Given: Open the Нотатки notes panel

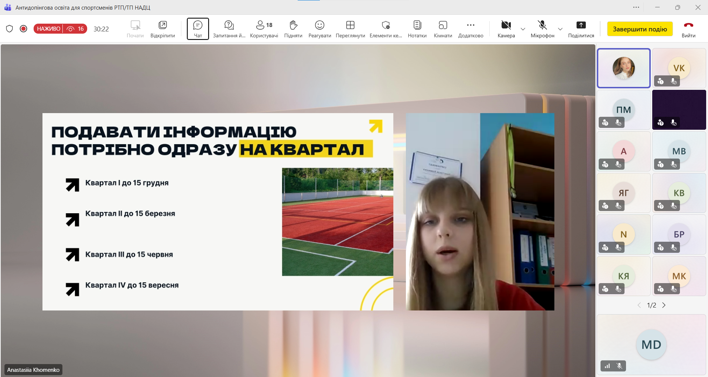Looking at the screenshot, I should pyautogui.click(x=417, y=29).
